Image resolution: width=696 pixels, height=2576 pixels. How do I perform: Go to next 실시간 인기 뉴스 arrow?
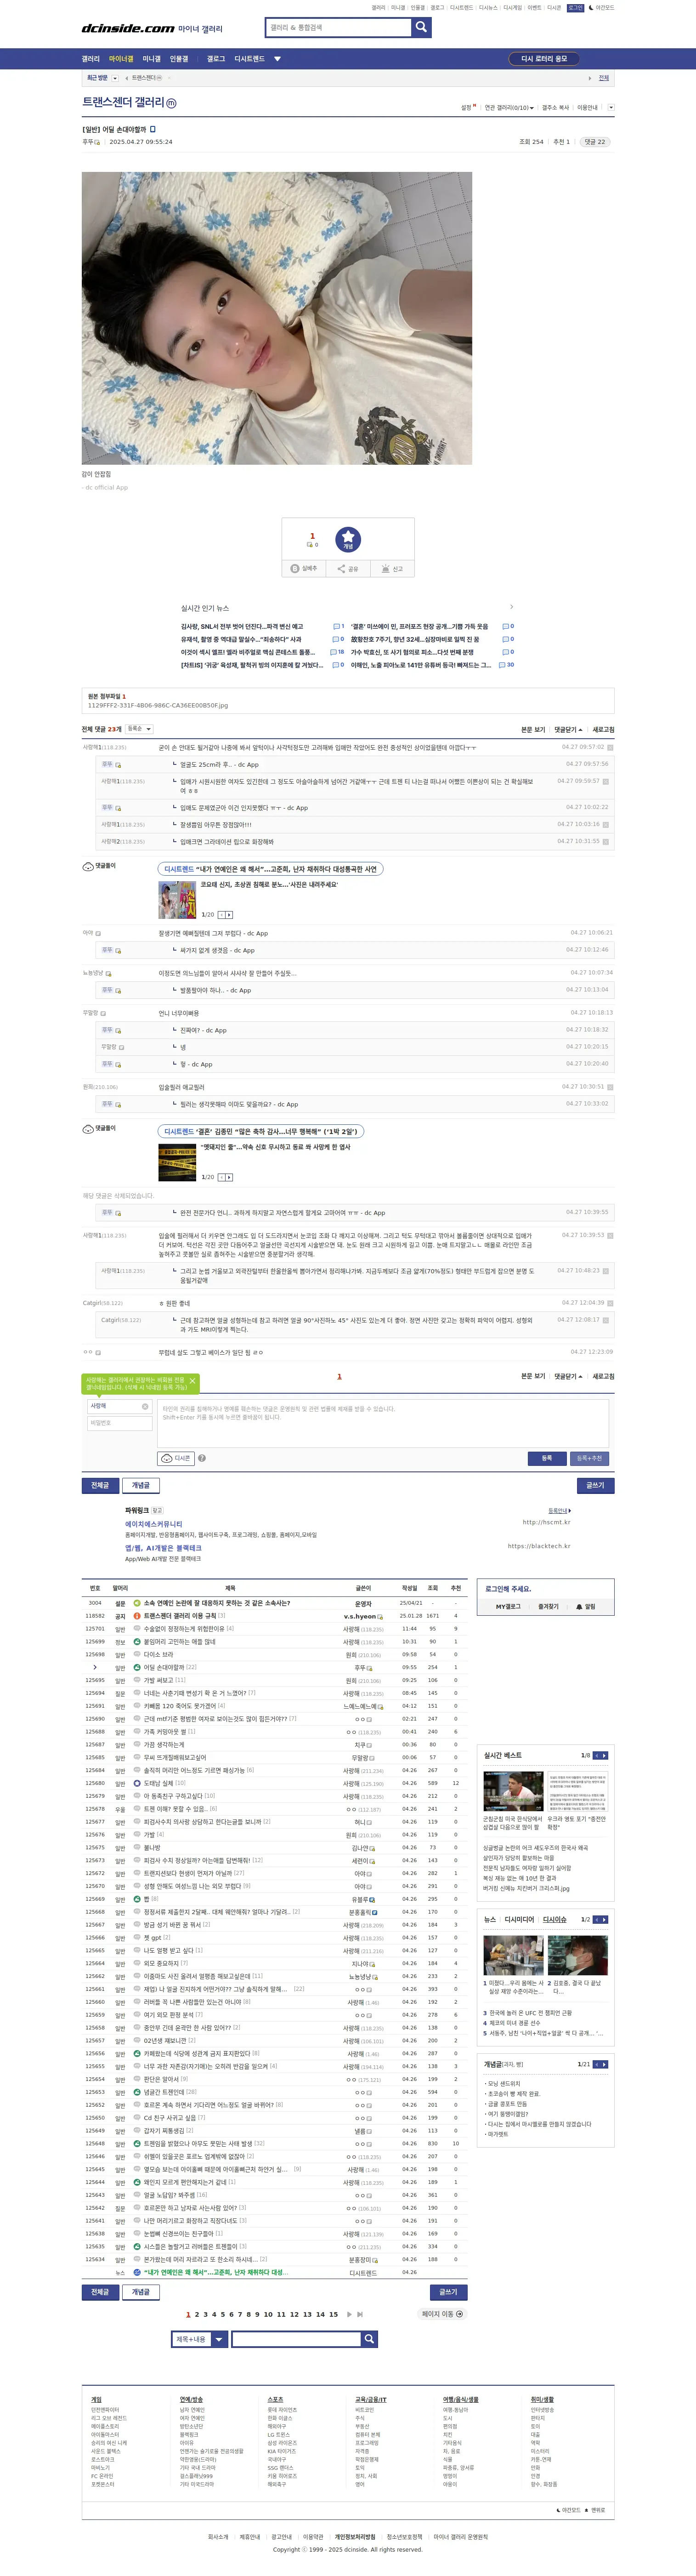point(511,607)
